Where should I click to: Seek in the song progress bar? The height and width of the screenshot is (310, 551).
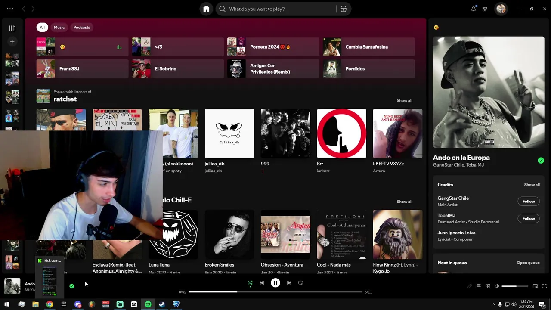point(275,292)
